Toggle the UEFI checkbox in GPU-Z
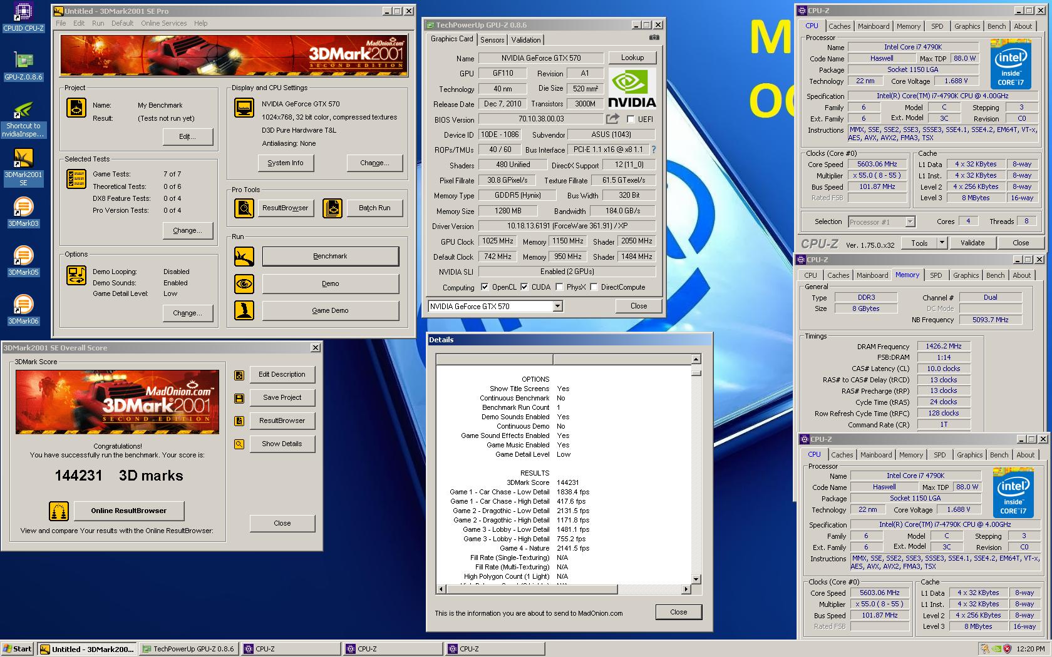This screenshot has width=1052, height=657. 631,120
